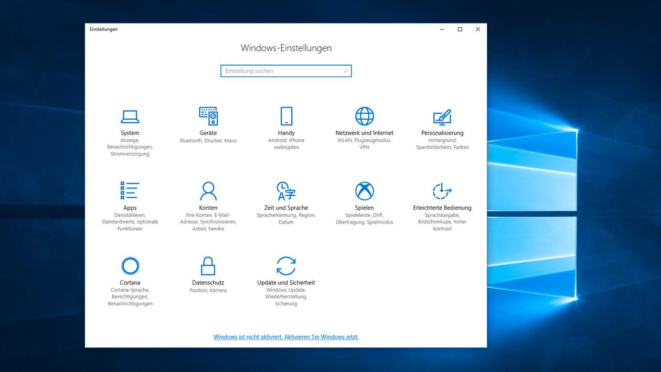
Task: Click the Spielen label text
Action: click(x=364, y=208)
